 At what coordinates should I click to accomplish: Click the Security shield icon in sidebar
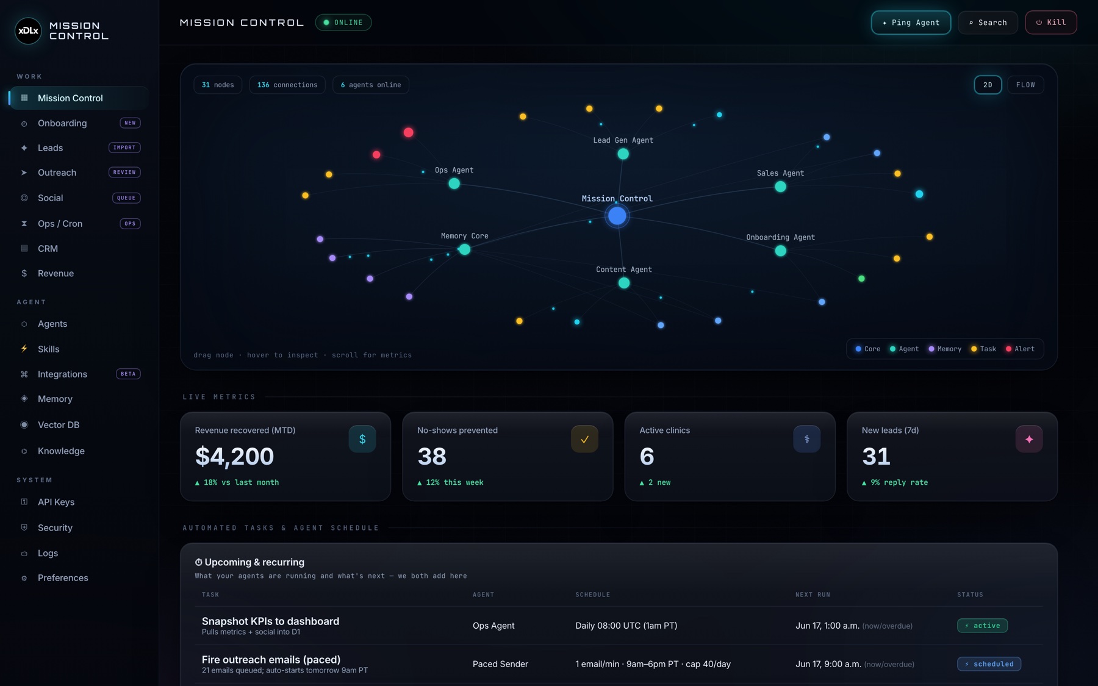click(x=24, y=527)
